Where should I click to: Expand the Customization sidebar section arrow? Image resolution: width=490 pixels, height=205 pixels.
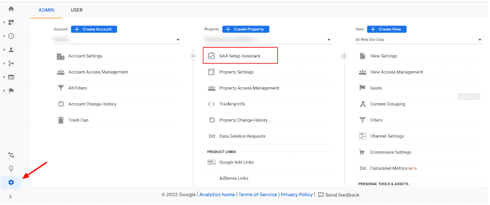pos(4,22)
